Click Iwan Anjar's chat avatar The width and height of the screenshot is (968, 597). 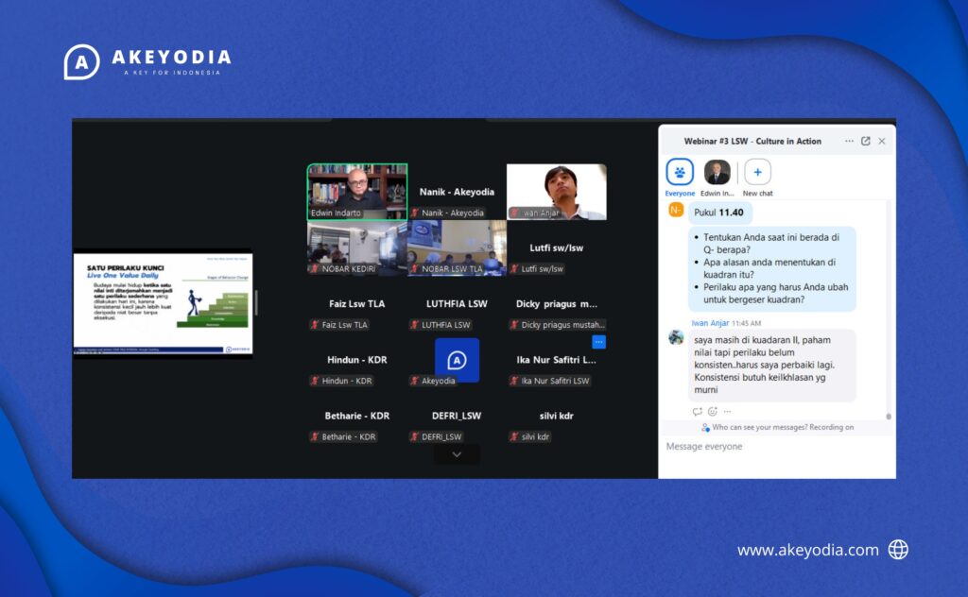[x=677, y=337]
